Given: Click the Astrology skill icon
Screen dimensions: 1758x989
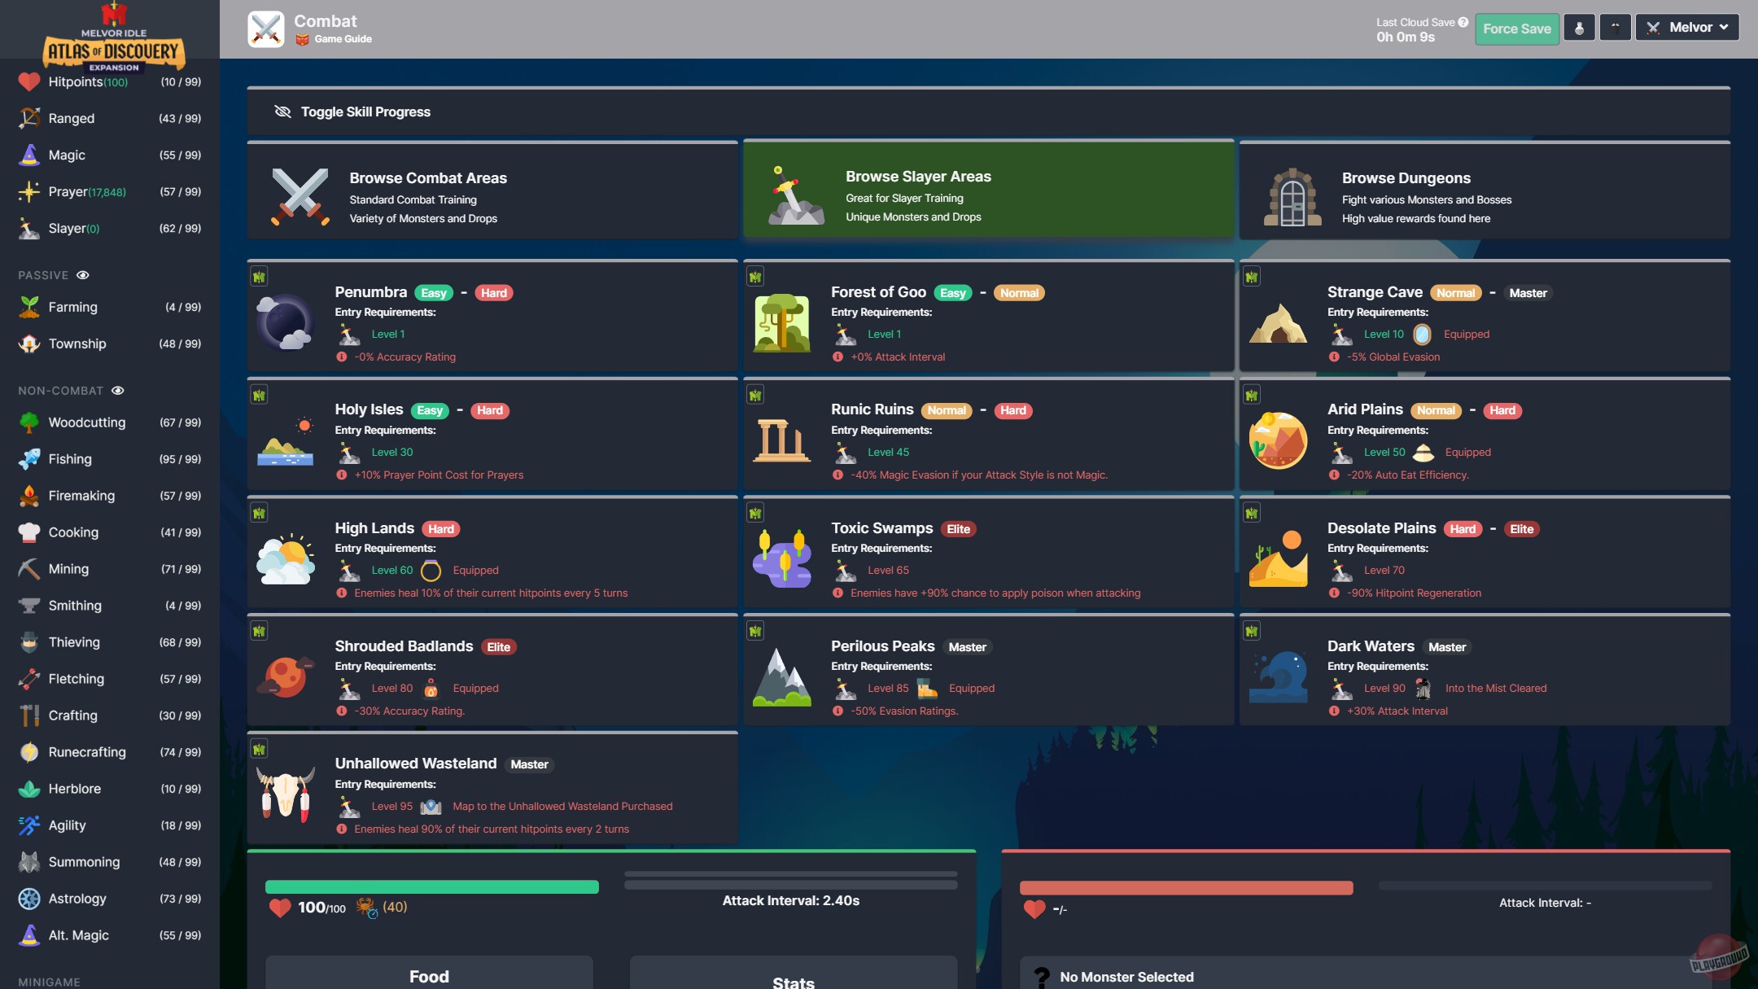Looking at the screenshot, I should click(28, 899).
